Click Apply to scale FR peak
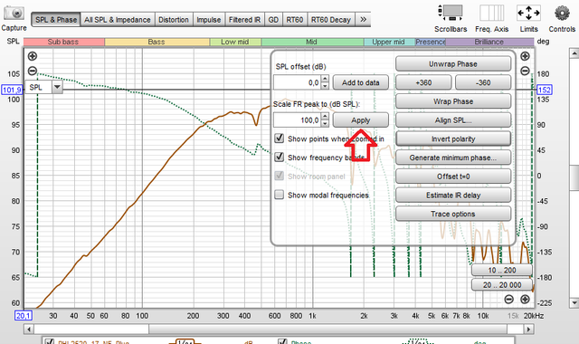This screenshot has width=579, height=344. pos(361,120)
